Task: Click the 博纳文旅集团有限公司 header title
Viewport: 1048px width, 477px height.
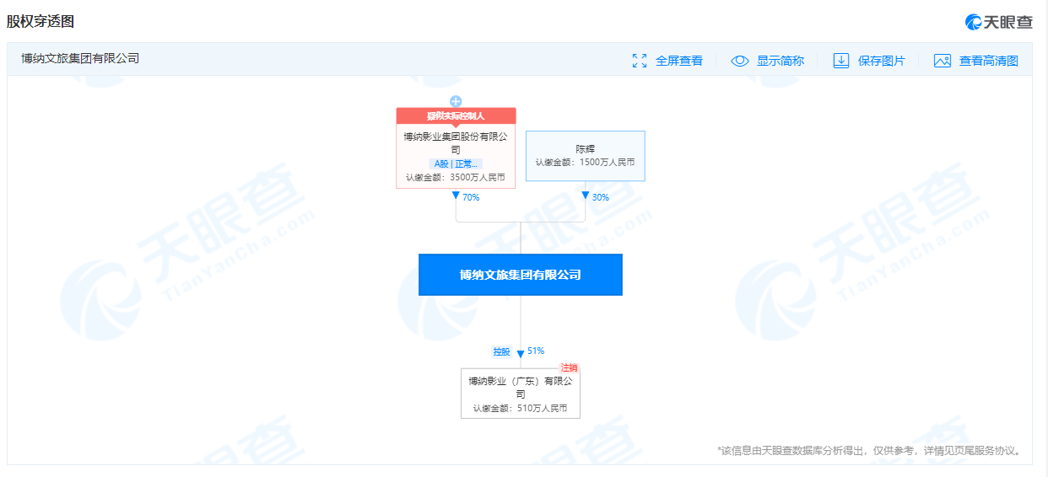Action: pyautogui.click(x=80, y=59)
